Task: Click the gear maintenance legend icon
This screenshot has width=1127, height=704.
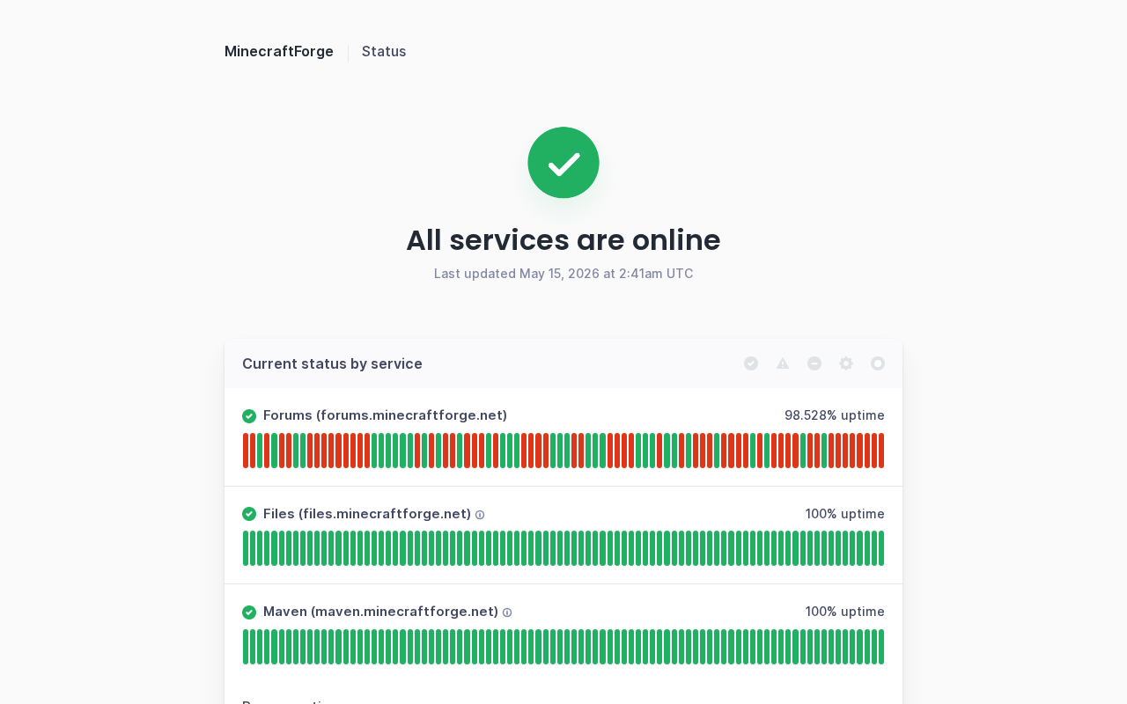Action: click(x=846, y=363)
